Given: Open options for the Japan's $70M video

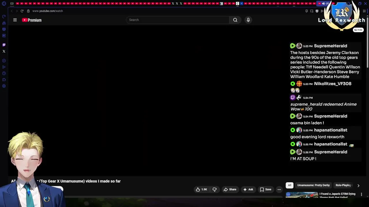Looking at the screenshot, I should (x=362, y=195).
